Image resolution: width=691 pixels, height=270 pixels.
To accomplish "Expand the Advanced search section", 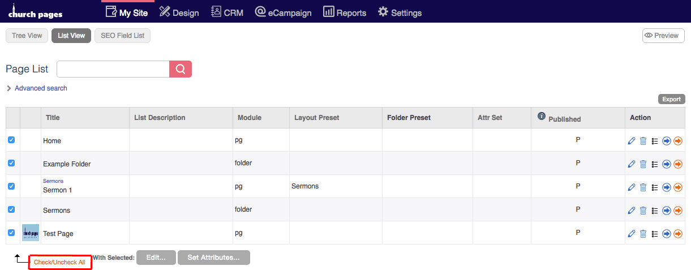I will pos(41,88).
